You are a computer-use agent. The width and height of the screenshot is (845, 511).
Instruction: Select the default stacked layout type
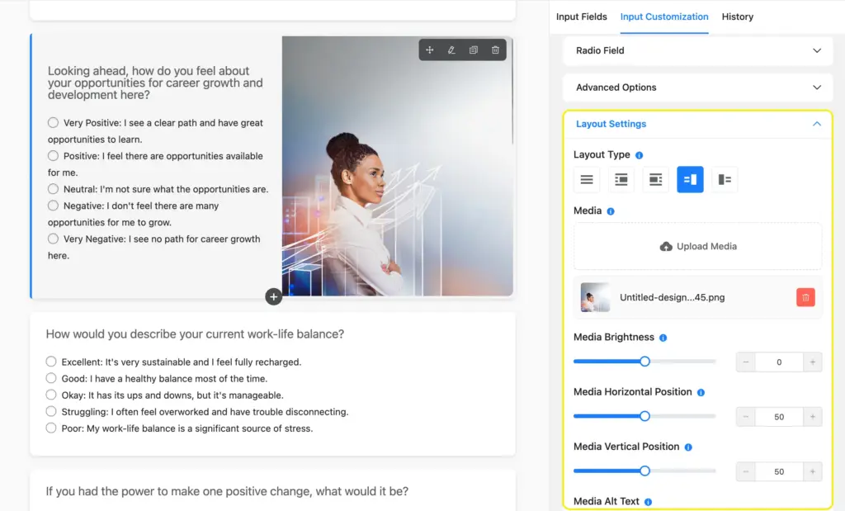pyautogui.click(x=587, y=179)
